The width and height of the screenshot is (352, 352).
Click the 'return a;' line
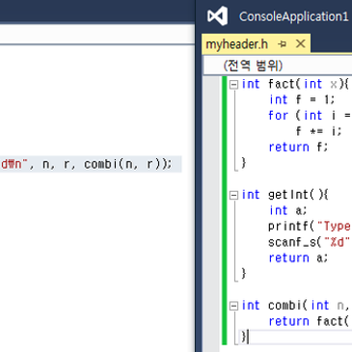tap(298, 257)
